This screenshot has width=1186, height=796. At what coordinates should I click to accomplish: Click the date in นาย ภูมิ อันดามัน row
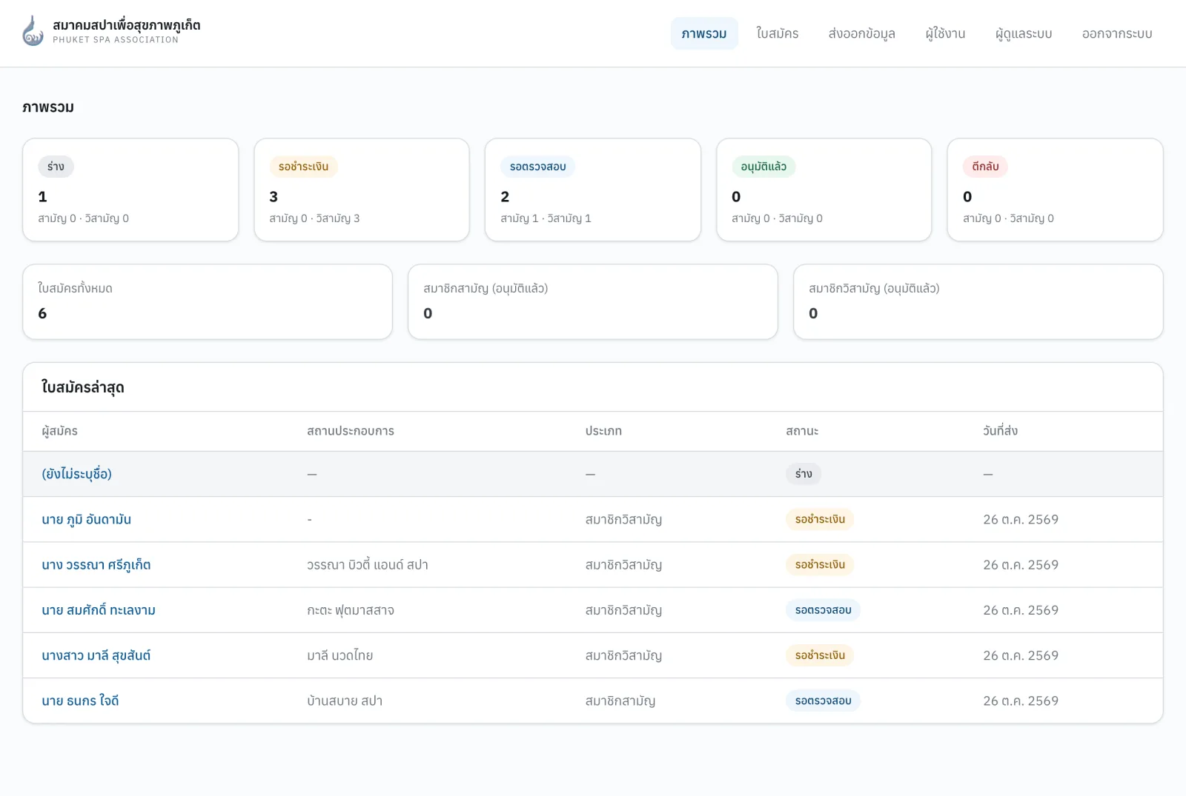(x=1021, y=519)
